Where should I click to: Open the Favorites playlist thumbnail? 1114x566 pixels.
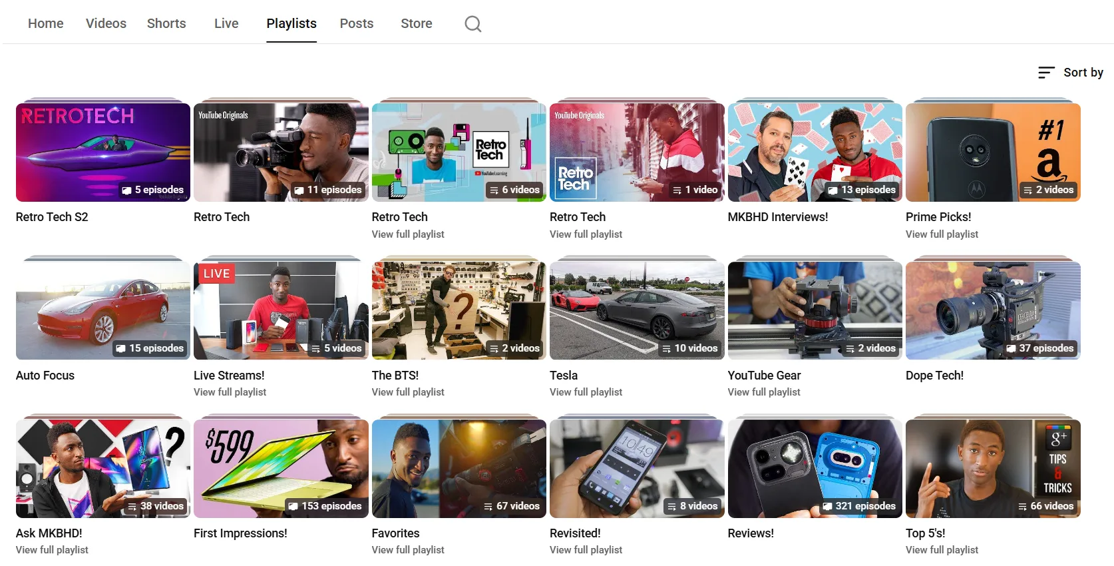click(x=459, y=469)
